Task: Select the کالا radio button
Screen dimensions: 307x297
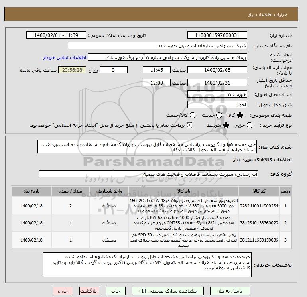Action: (240, 115)
